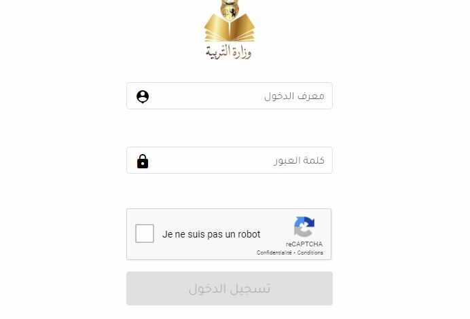Click the تسجيل الدخول login button
The image size is (470, 319).
[230, 288]
